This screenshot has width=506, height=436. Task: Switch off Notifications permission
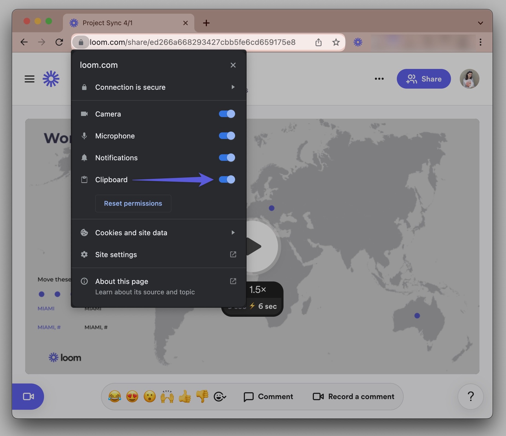[227, 158]
